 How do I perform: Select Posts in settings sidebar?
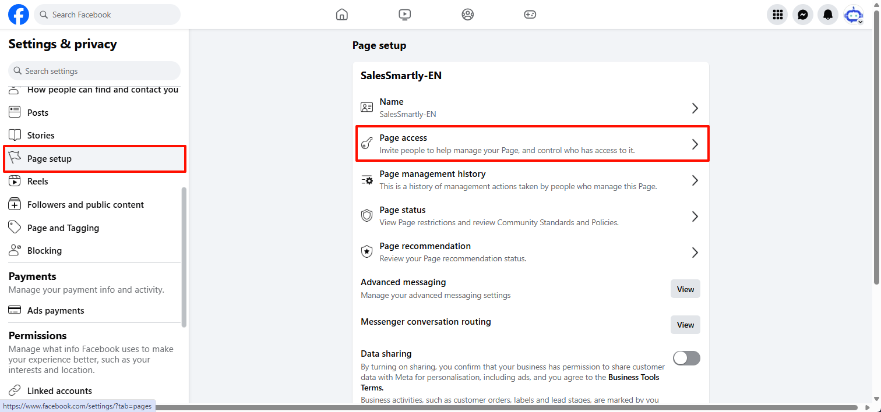94,112
